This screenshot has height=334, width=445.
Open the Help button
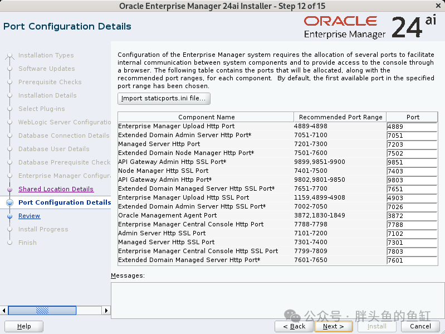24,326
